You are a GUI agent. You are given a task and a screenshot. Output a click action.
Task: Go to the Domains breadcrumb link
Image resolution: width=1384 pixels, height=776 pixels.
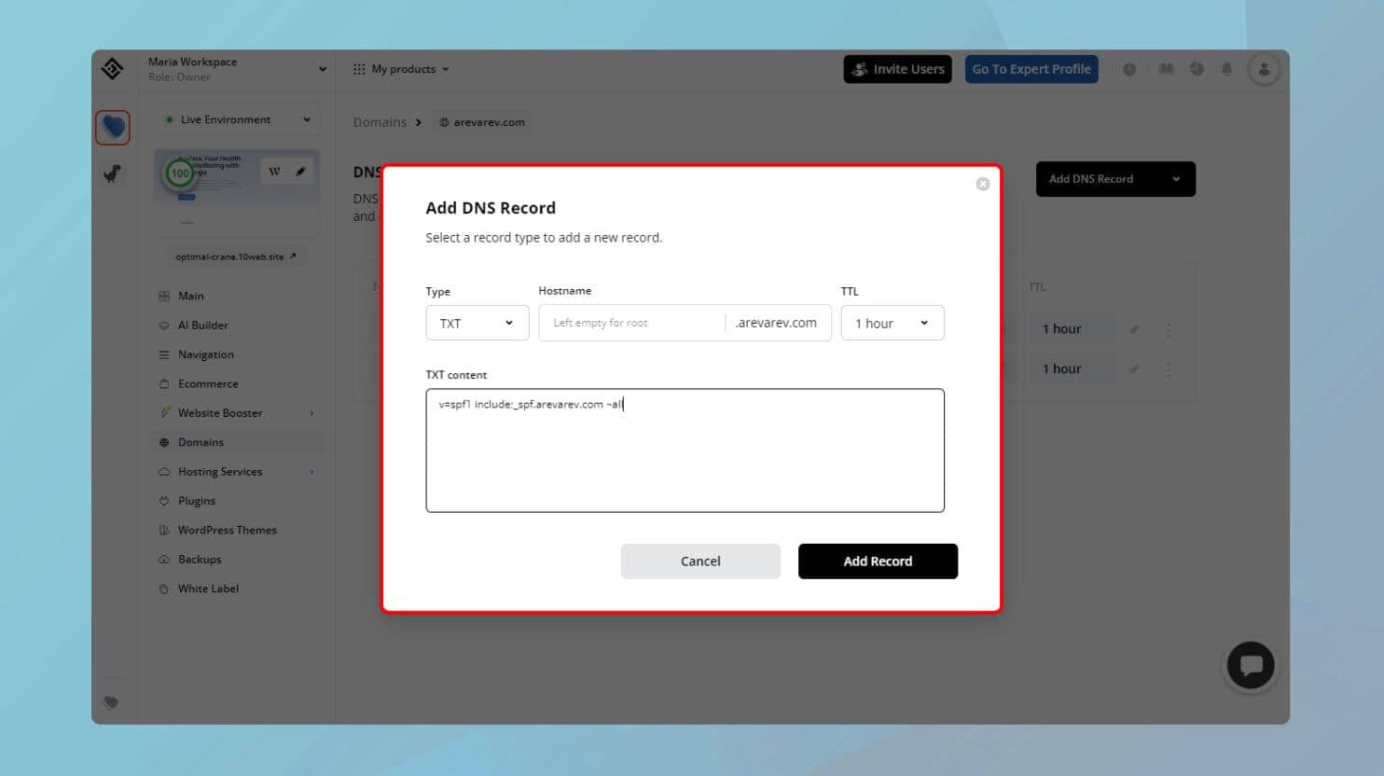tap(380, 122)
